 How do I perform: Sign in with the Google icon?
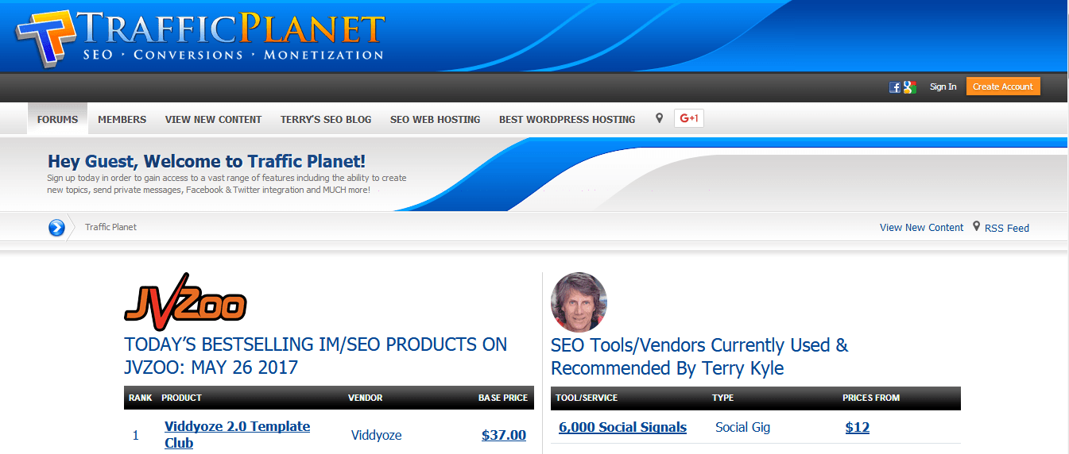910,87
